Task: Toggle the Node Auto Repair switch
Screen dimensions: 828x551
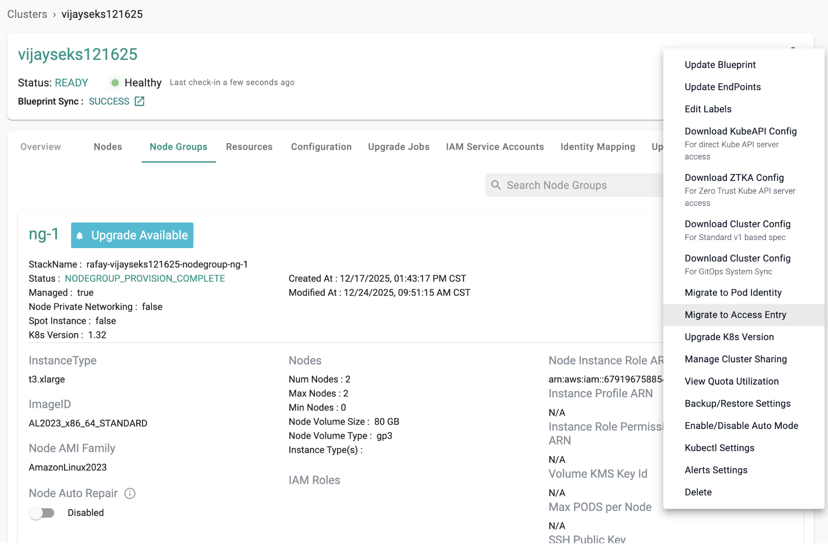Action: click(42, 512)
